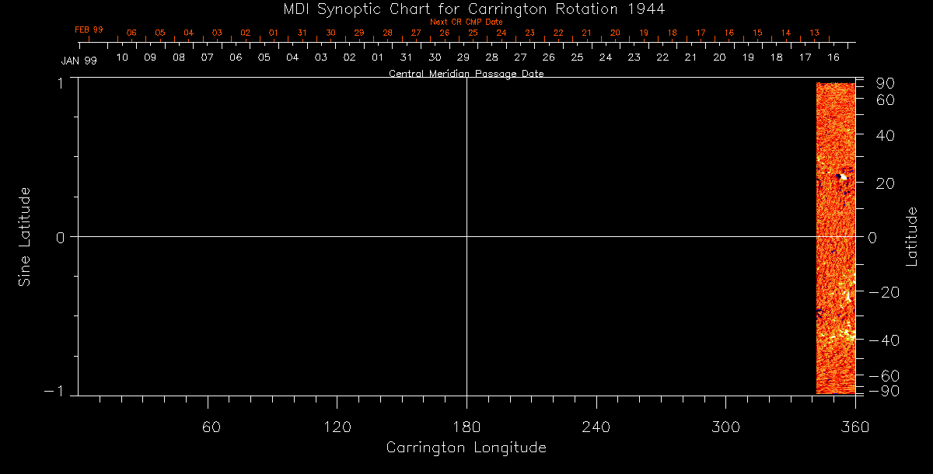The image size is (933, 474).
Task: Select the 240 longitude tick label
Action: click(596, 426)
